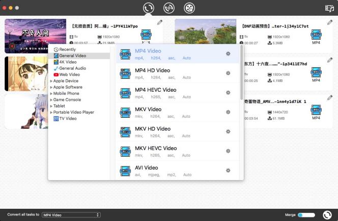Open the Convert all tasks to dropdown

click(x=71, y=215)
